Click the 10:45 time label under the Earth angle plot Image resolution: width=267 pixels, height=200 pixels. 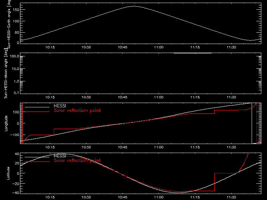tap(122, 47)
